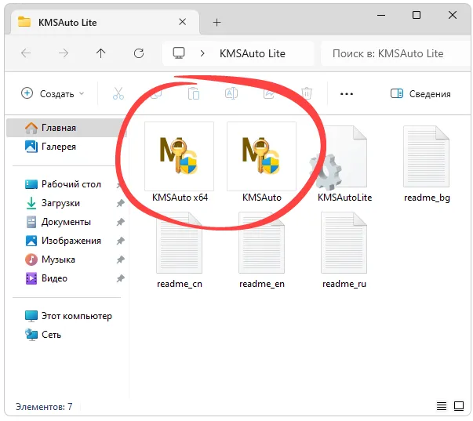Click the Delete trash bin icon

pos(307,94)
